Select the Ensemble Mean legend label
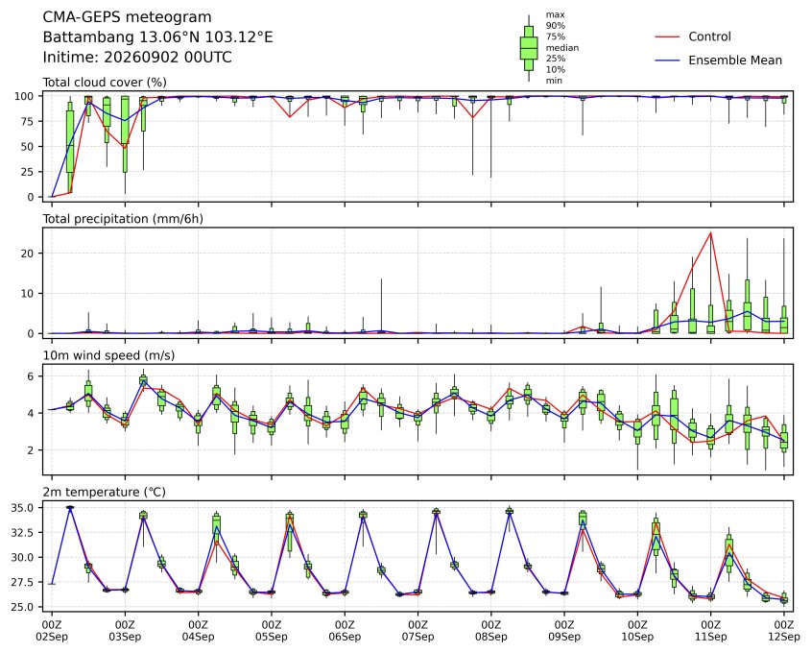The width and height of the screenshot is (811, 653). [735, 60]
